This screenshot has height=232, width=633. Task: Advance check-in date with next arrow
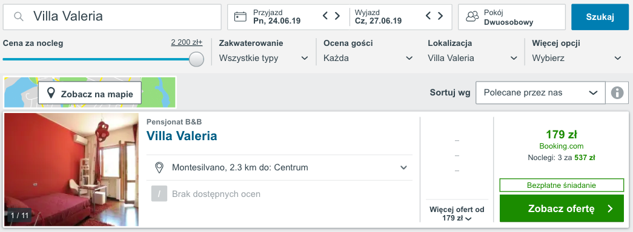pyautogui.click(x=337, y=16)
